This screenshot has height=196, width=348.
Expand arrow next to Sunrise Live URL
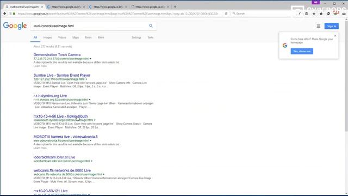pos(86,79)
